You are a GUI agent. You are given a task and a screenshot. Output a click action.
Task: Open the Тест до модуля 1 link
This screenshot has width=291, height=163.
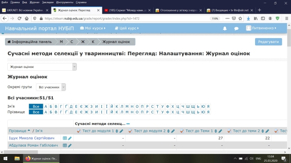(x=98, y=131)
